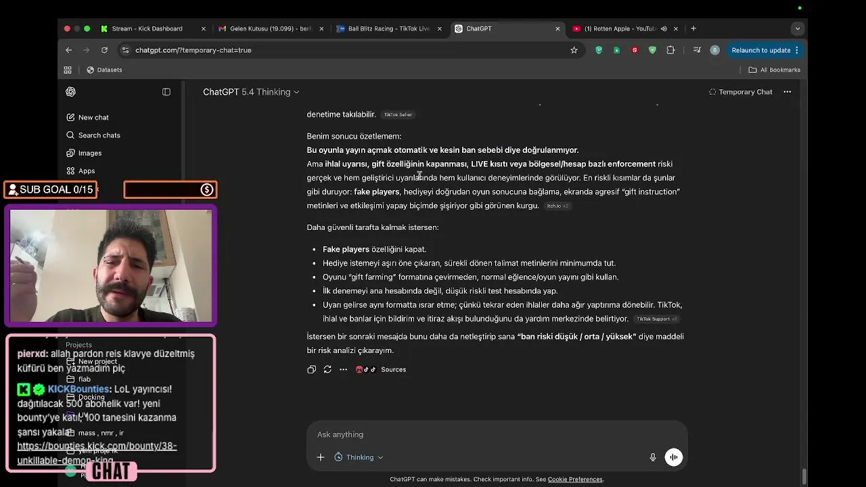Click the ChatGPT logo in sidebar
This screenshot has width=866, height=487.
(70, 92)
